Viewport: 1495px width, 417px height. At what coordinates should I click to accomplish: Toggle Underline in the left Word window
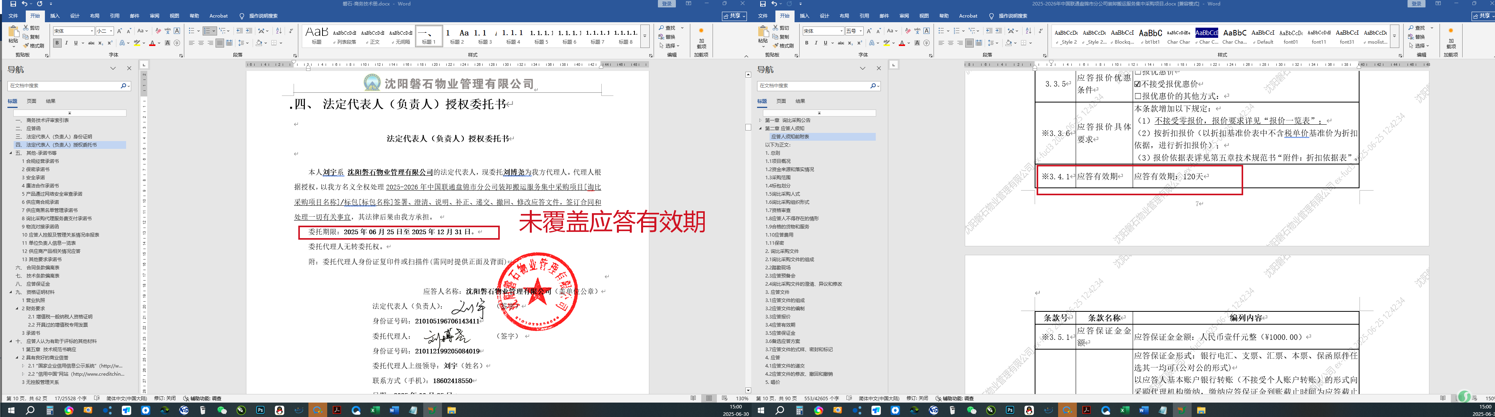[x=75, y=43]
